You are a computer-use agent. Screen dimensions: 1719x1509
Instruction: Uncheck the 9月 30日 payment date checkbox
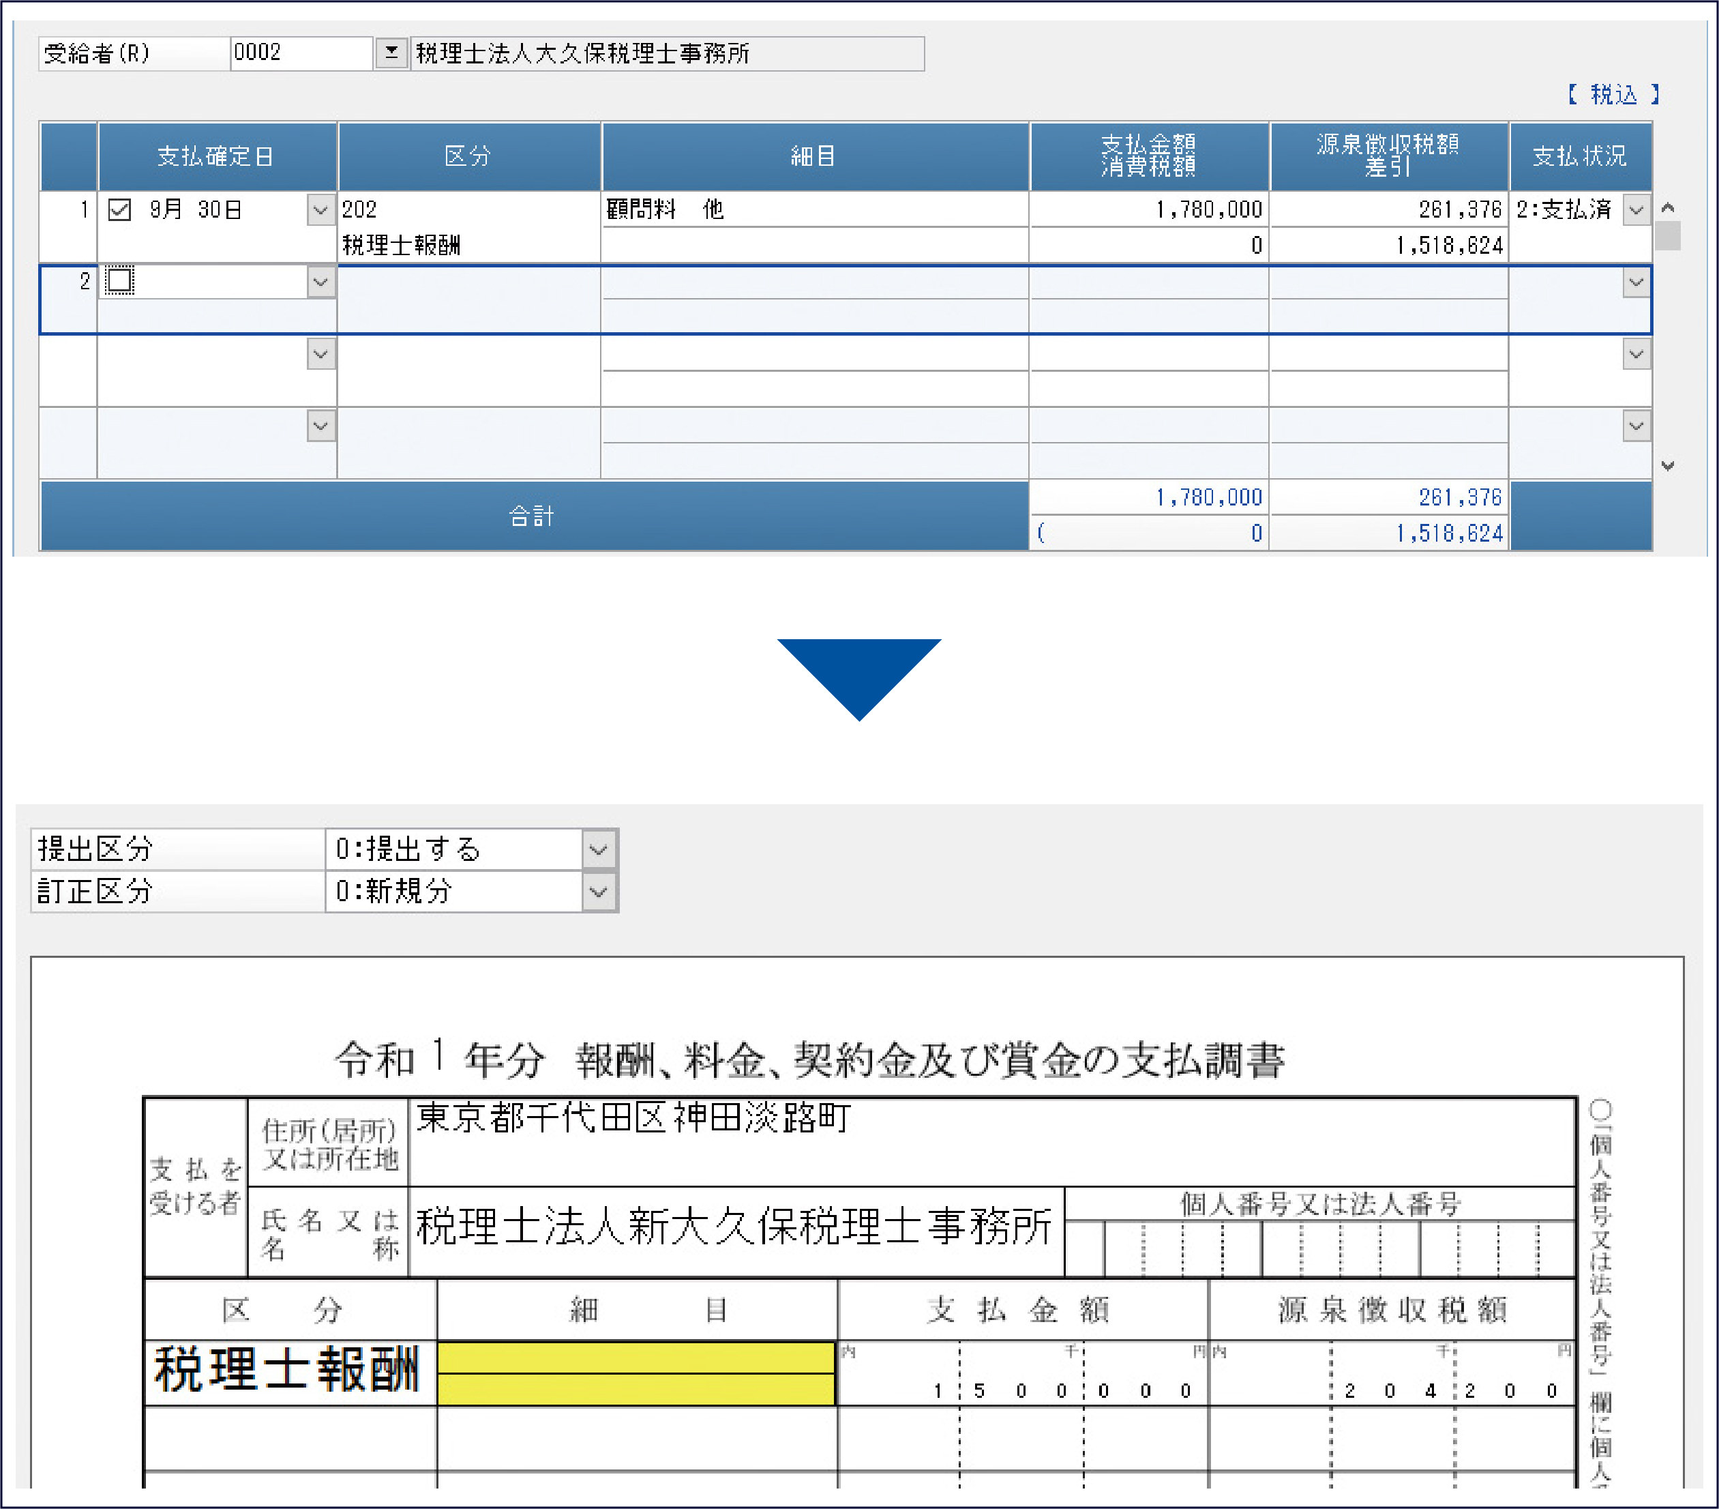point(119,209)
